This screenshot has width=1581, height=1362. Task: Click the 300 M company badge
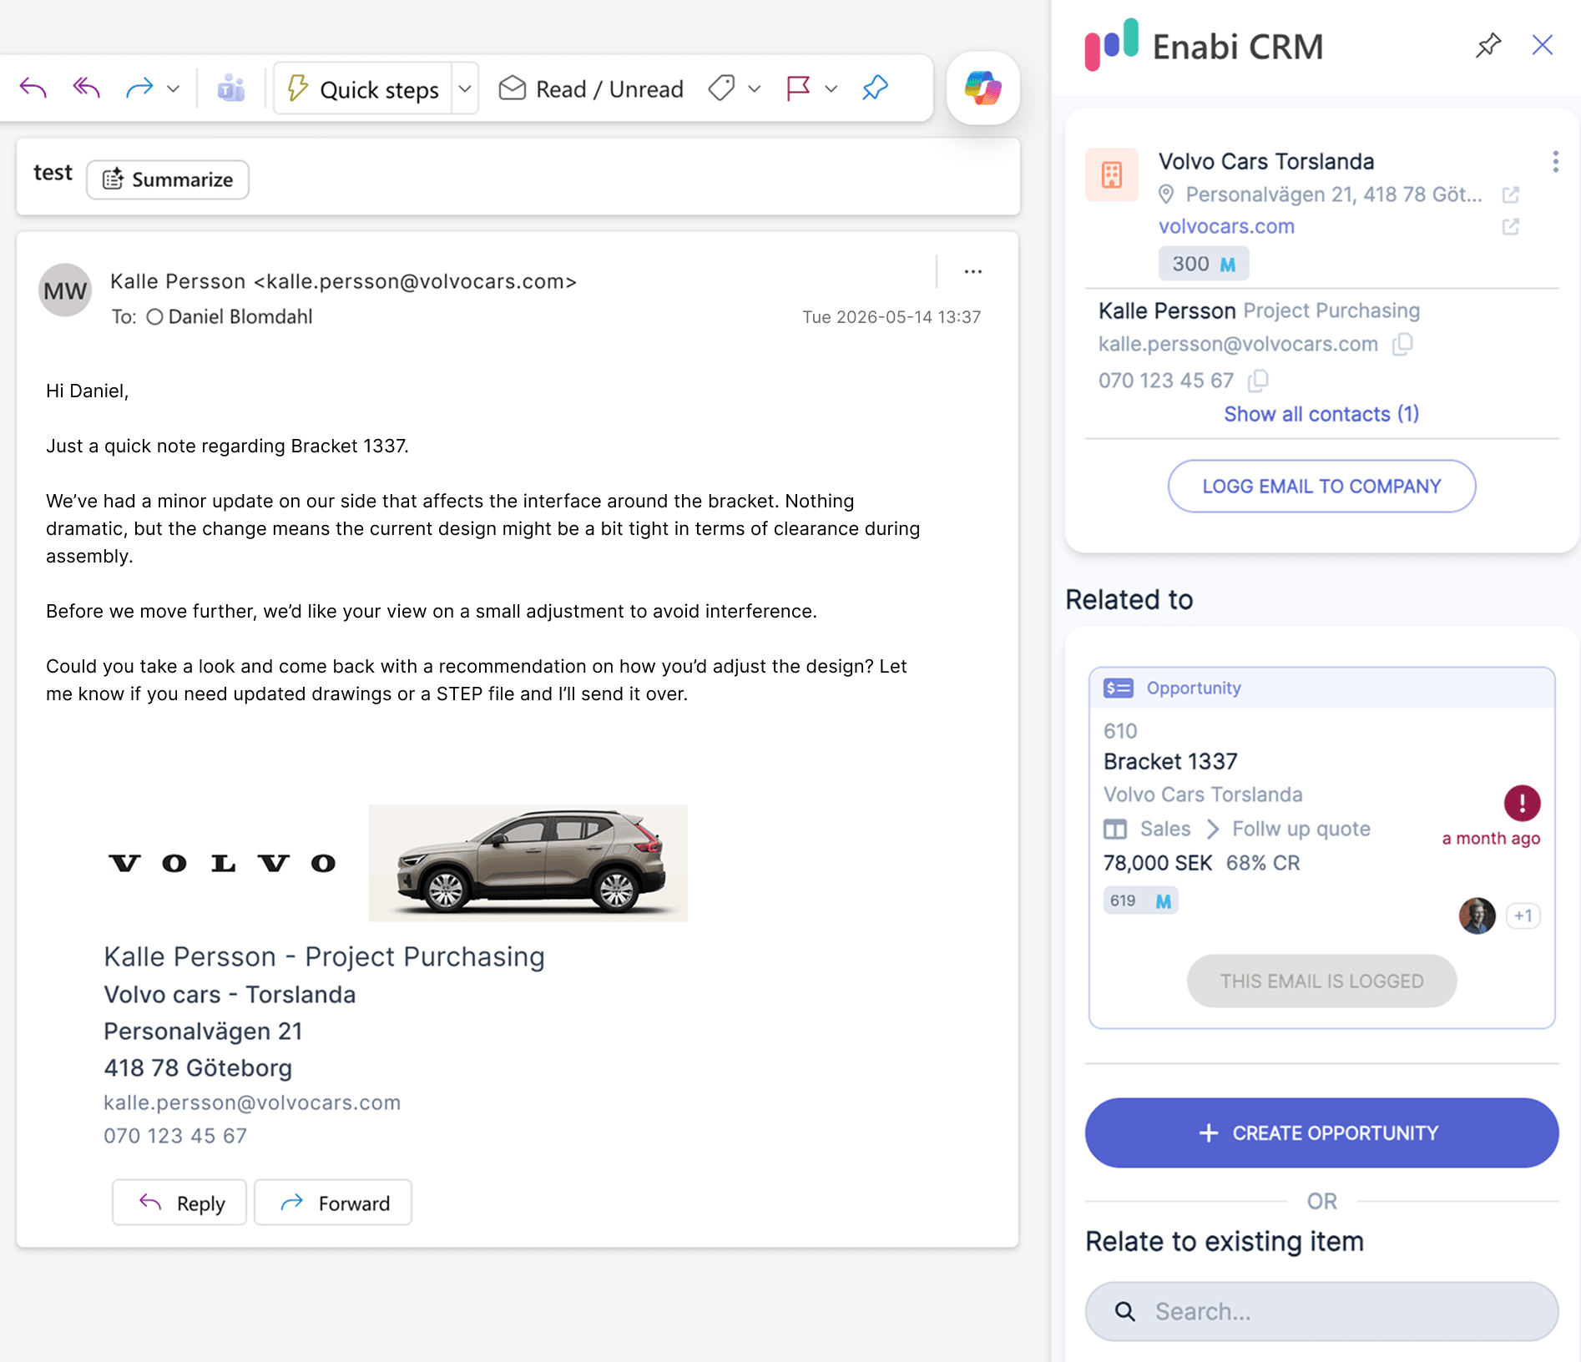point(1203,264)
